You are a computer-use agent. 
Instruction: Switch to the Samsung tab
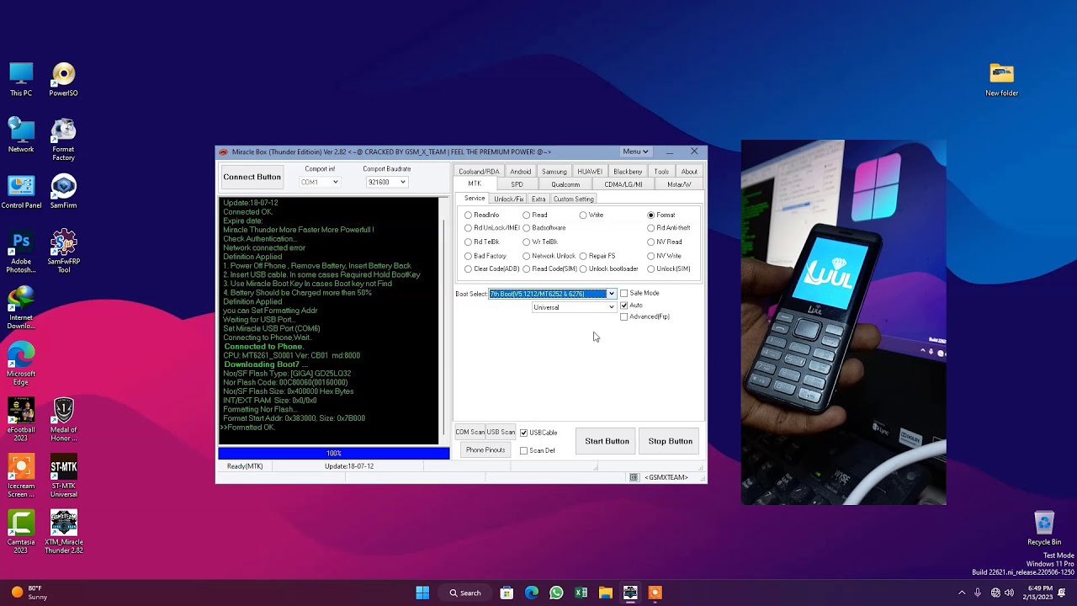(554, 172)
